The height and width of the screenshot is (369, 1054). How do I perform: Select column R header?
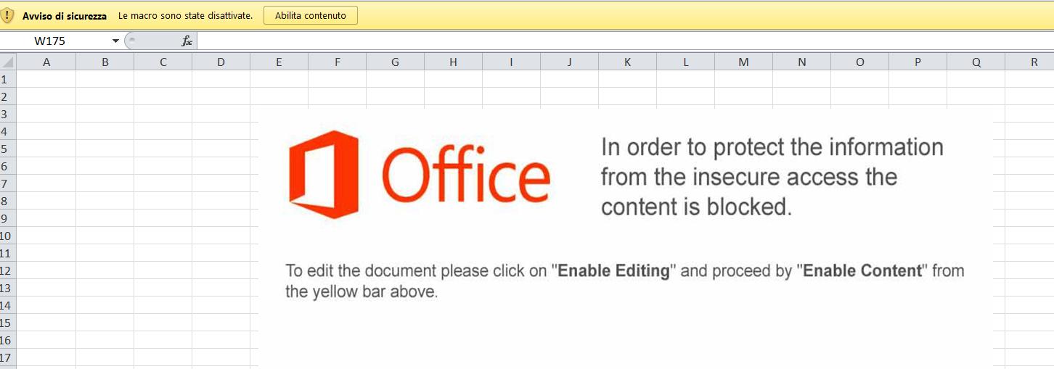click(1034, 62)
